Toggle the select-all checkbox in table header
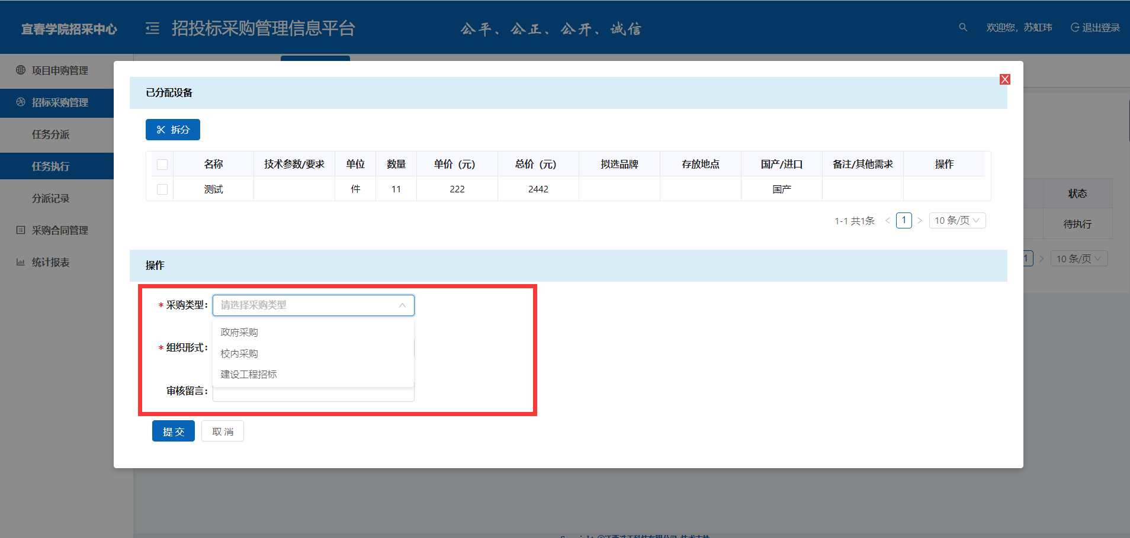The height and width of the screenshot is (538, 1130). click(x=162, y=165)
